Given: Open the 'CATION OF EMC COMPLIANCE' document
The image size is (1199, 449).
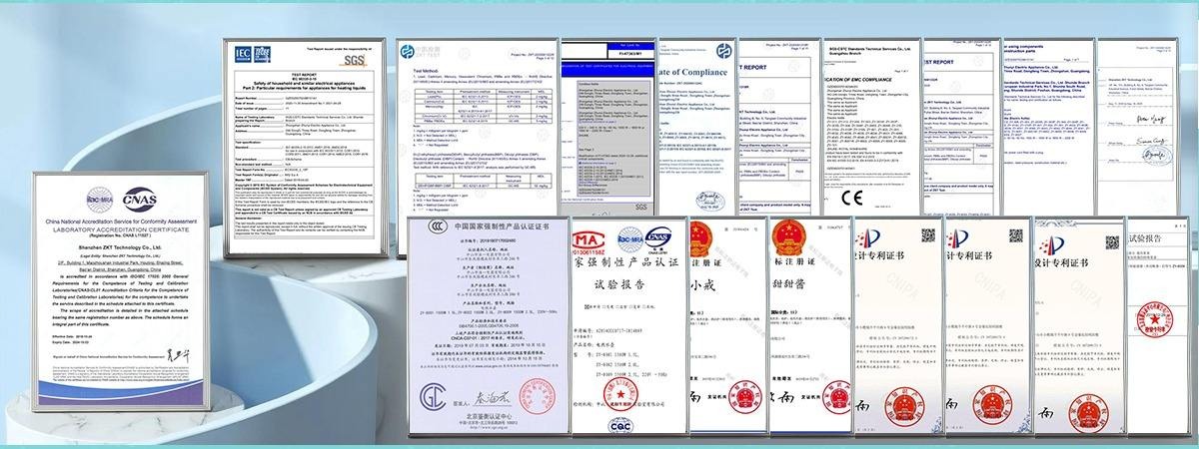Looking at the screenshot, I should point(870,128).
